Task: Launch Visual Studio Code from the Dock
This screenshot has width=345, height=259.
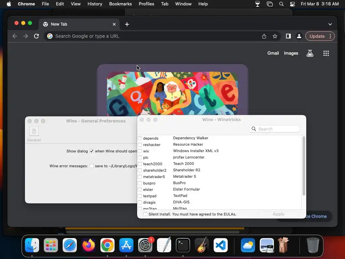Action: point(221,245)
